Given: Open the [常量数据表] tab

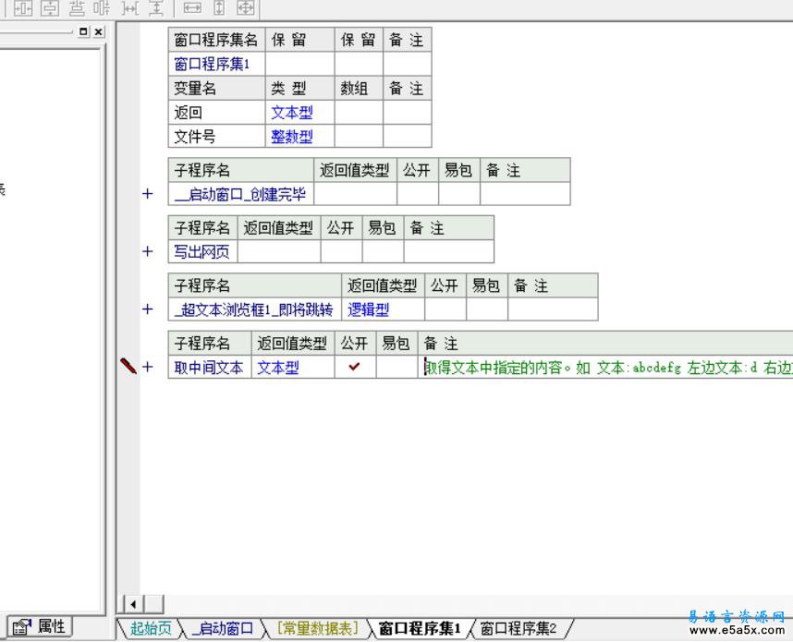Looking at the screenshot, I should pos(318,628).
